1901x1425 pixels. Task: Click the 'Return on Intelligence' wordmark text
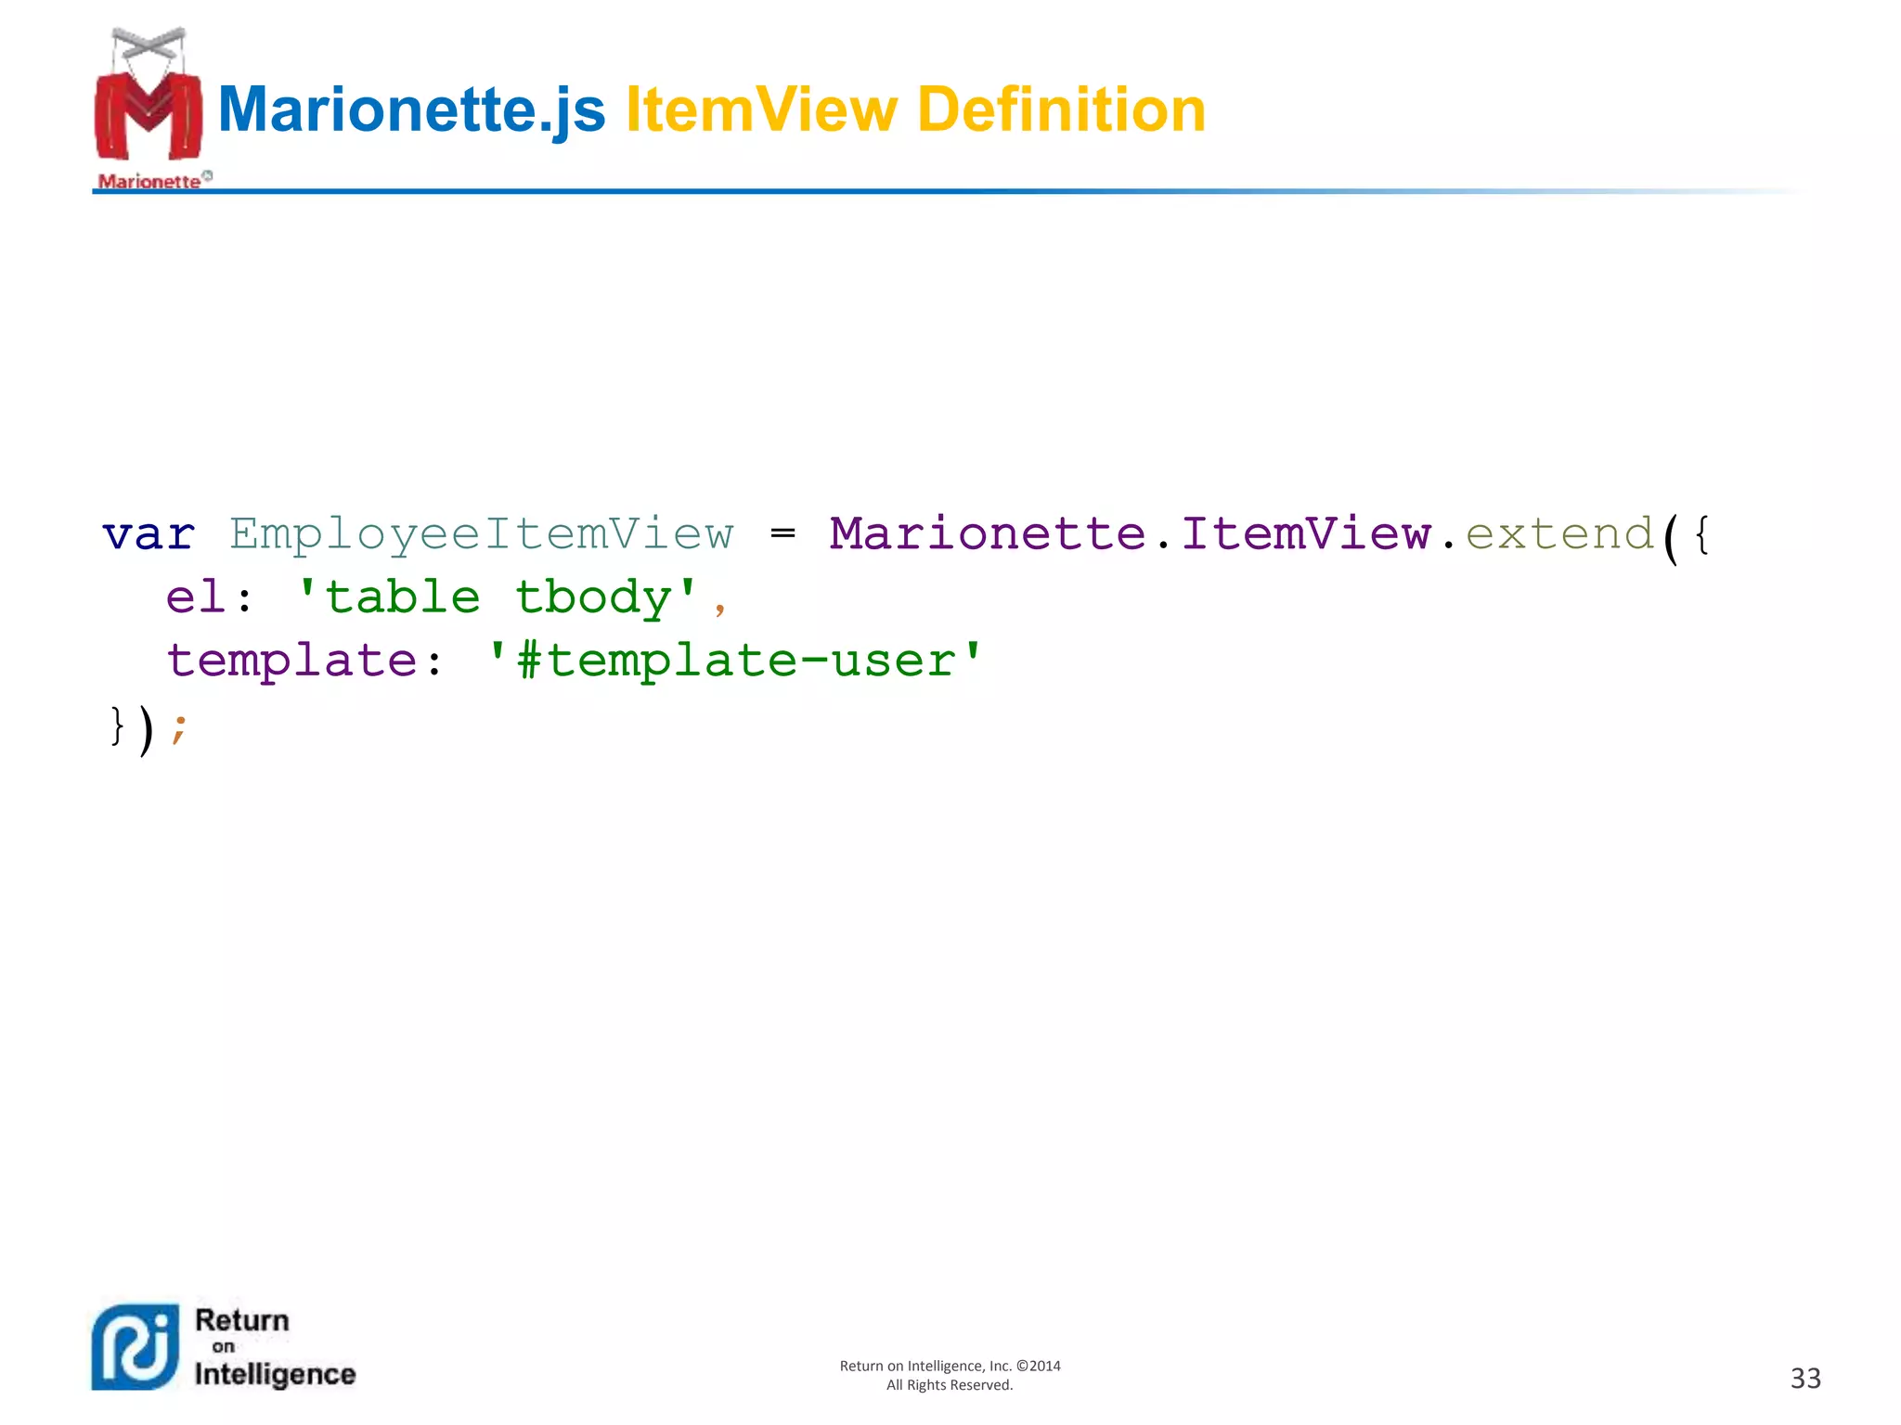(x=275, y=1347)
